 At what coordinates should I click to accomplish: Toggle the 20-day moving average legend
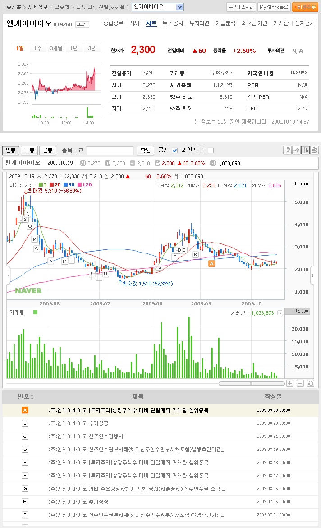[x=55, y=184]
